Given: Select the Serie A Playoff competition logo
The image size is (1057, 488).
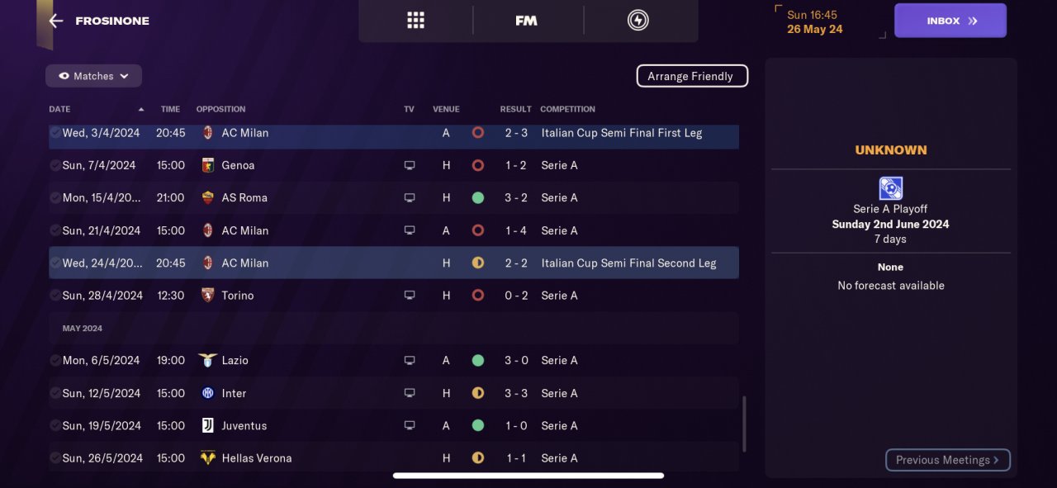Looking at the screenshot, I should 890,188.
